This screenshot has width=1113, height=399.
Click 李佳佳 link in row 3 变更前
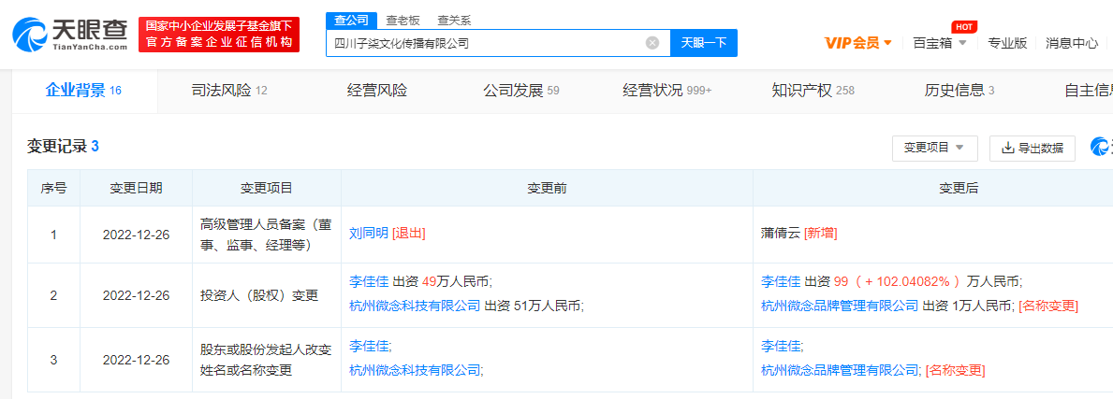tap(369, 346)
